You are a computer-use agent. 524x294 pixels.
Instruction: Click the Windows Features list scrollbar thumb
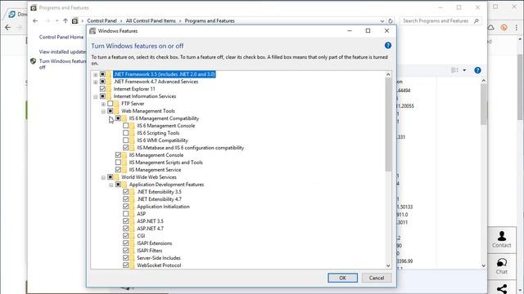click(388, 125)
